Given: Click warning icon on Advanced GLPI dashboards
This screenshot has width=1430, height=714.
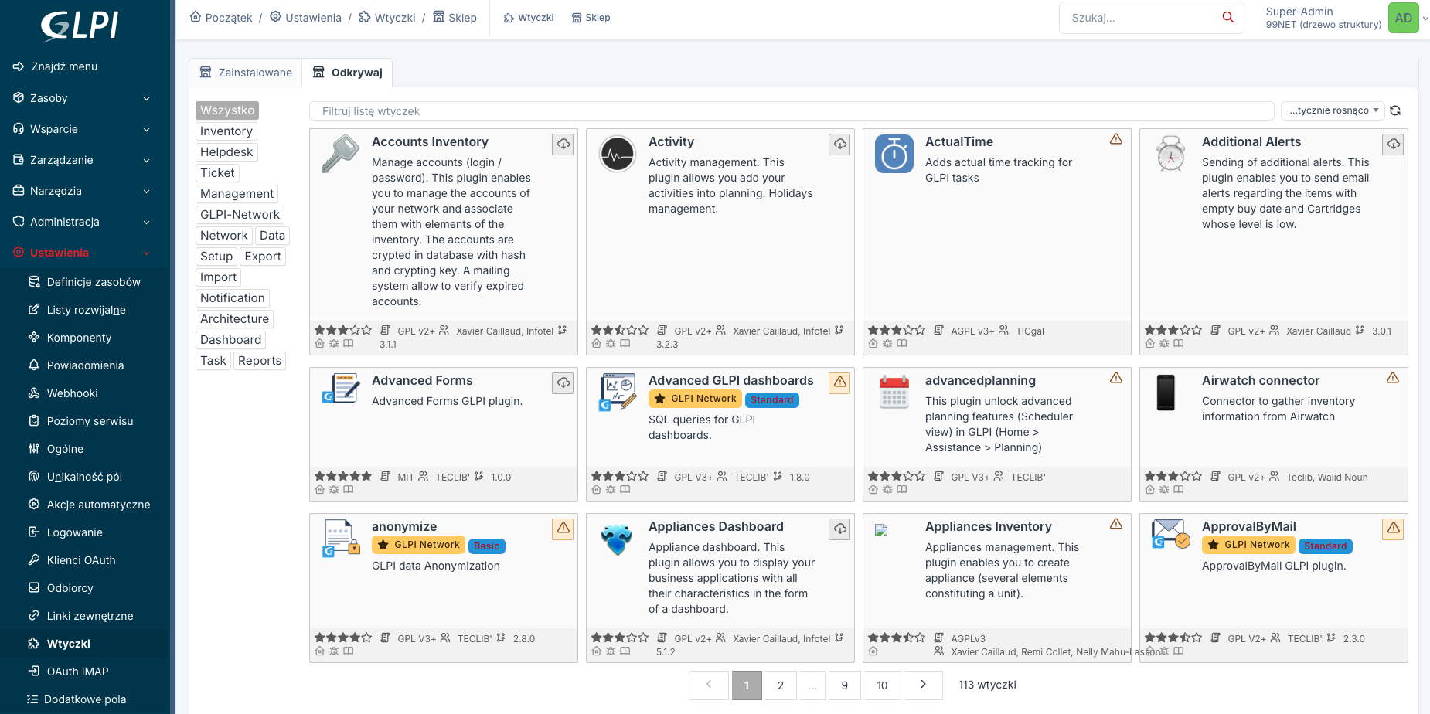Looking at the screenshot, I should tap(840, 382).
